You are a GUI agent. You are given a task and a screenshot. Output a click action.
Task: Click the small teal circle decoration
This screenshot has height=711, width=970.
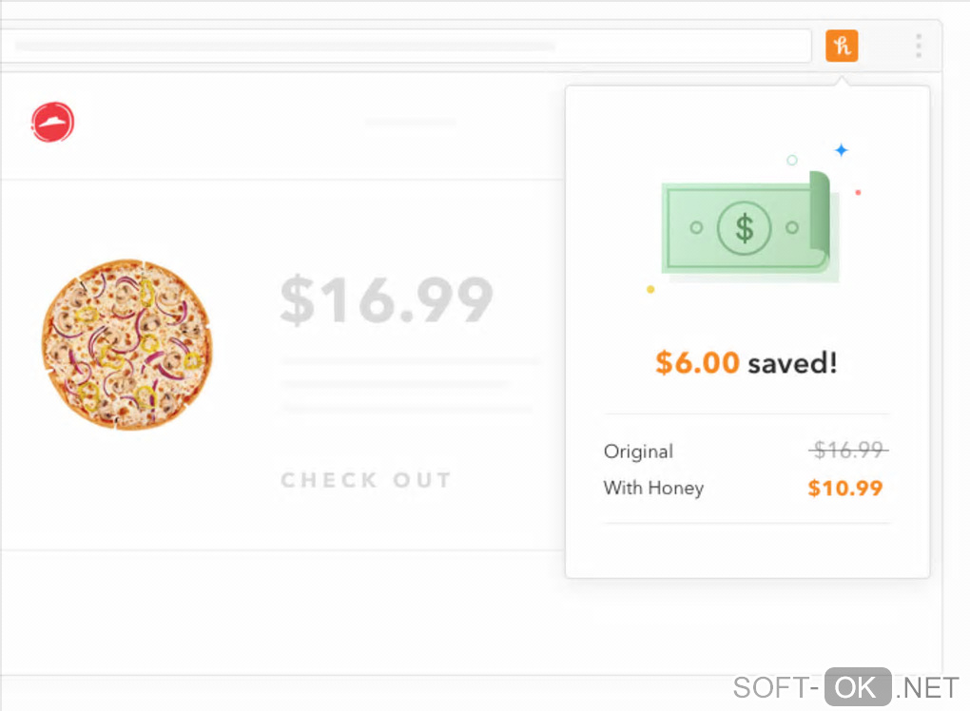[x=791, y=161]
